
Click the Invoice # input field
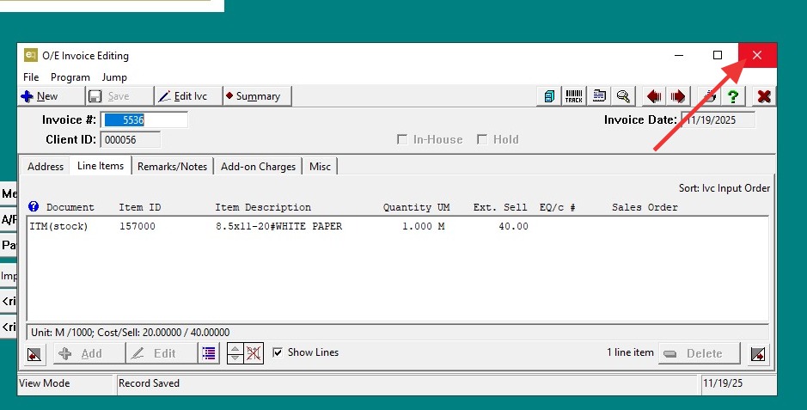[x=144, y=119]
